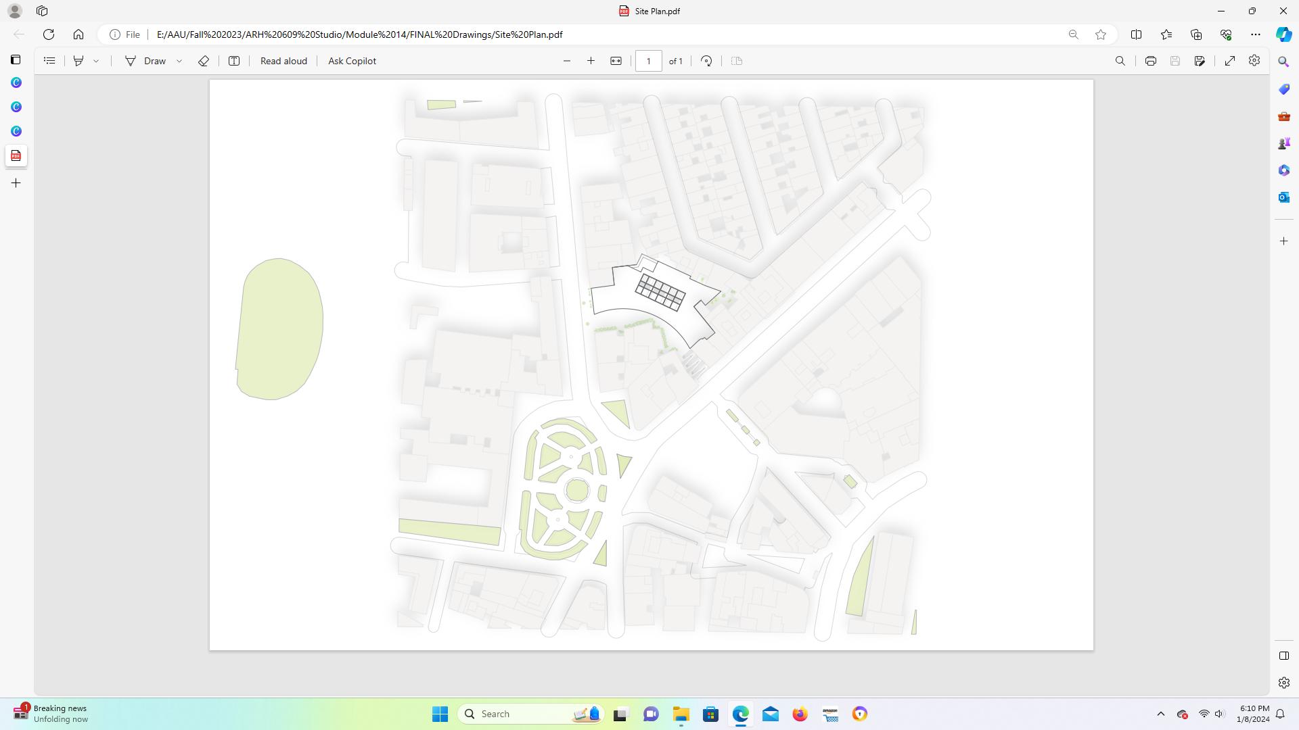
Task: Add page to favorites star
Action: pos(1101,34)
